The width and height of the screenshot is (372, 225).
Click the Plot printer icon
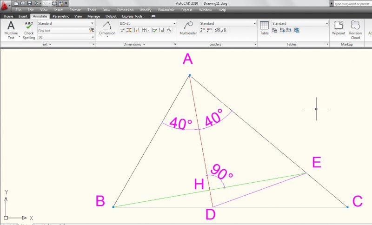coord(54,3)
